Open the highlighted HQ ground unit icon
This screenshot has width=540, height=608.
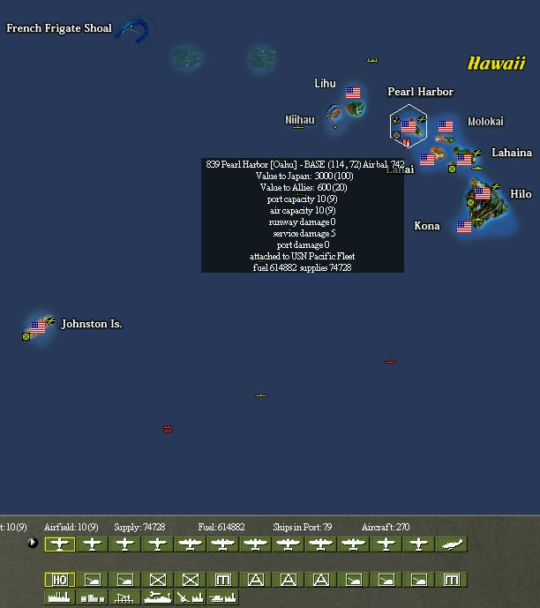point(60,580)
